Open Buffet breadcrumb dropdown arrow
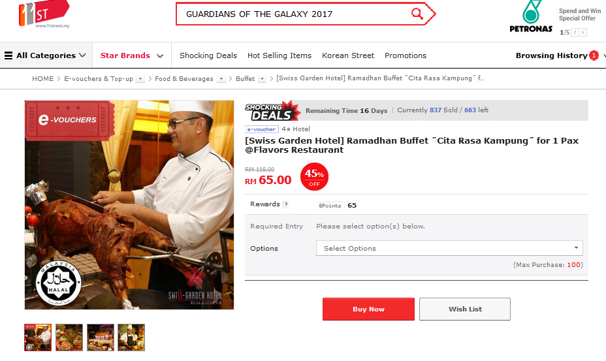This screenshot has height=361, width=606. coord(262,79)
